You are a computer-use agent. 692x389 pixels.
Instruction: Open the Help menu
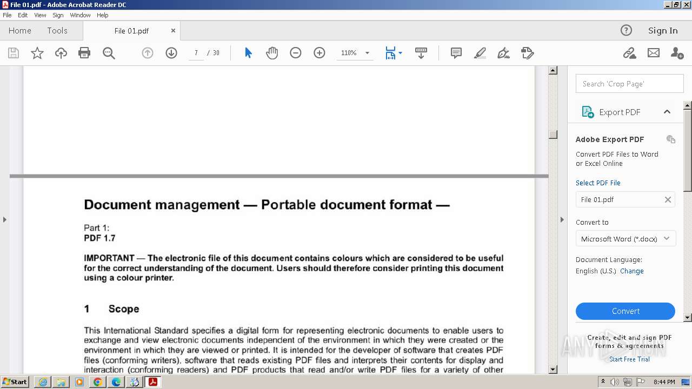(103, 15)
